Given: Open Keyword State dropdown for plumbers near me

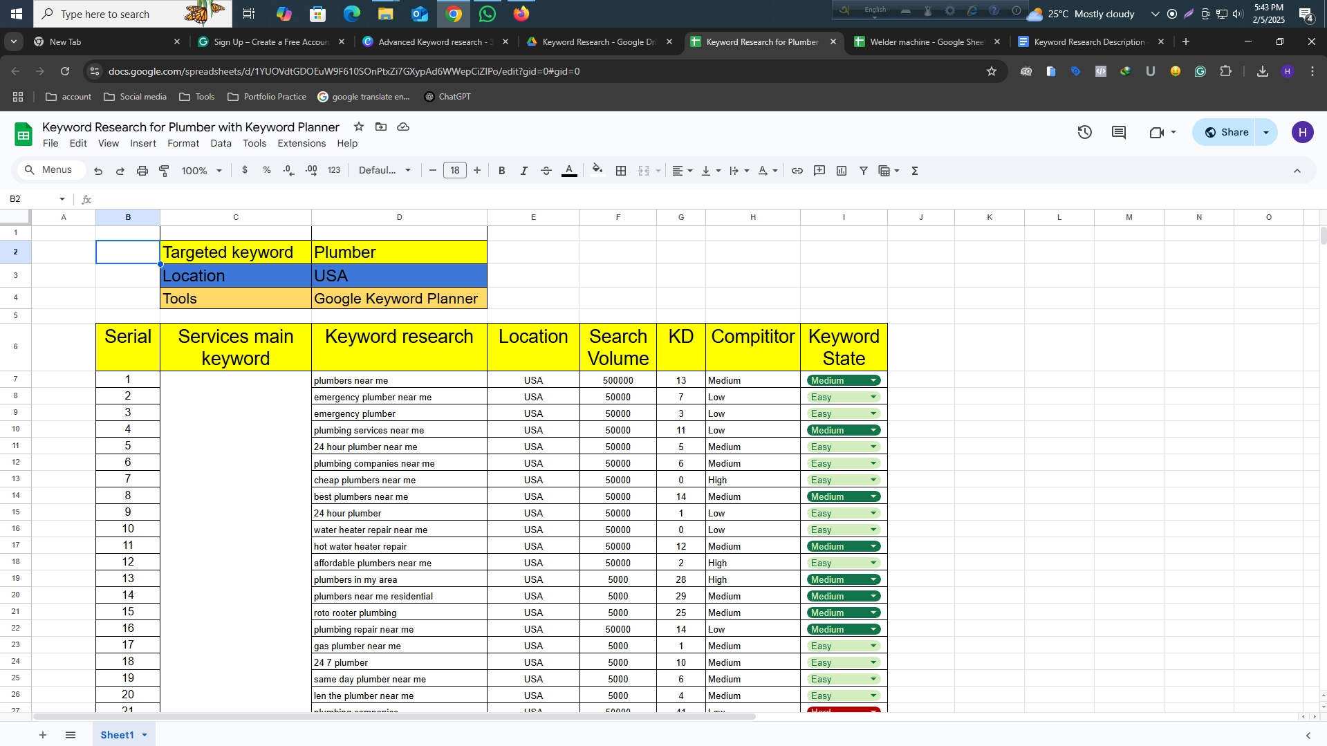Looking at the screenshot, I should tap(873, 380).
